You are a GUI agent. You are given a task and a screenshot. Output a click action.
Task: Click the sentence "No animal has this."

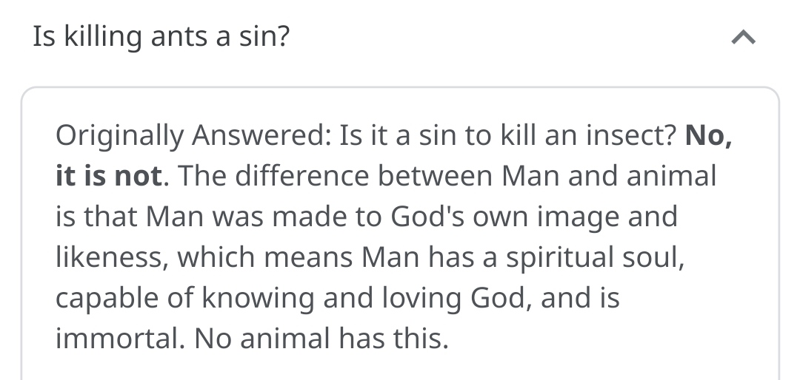point(321,338)
